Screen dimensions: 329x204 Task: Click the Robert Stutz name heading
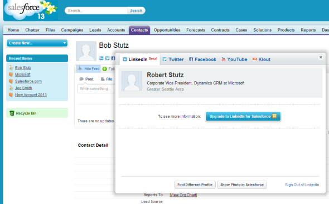point(165,74)
